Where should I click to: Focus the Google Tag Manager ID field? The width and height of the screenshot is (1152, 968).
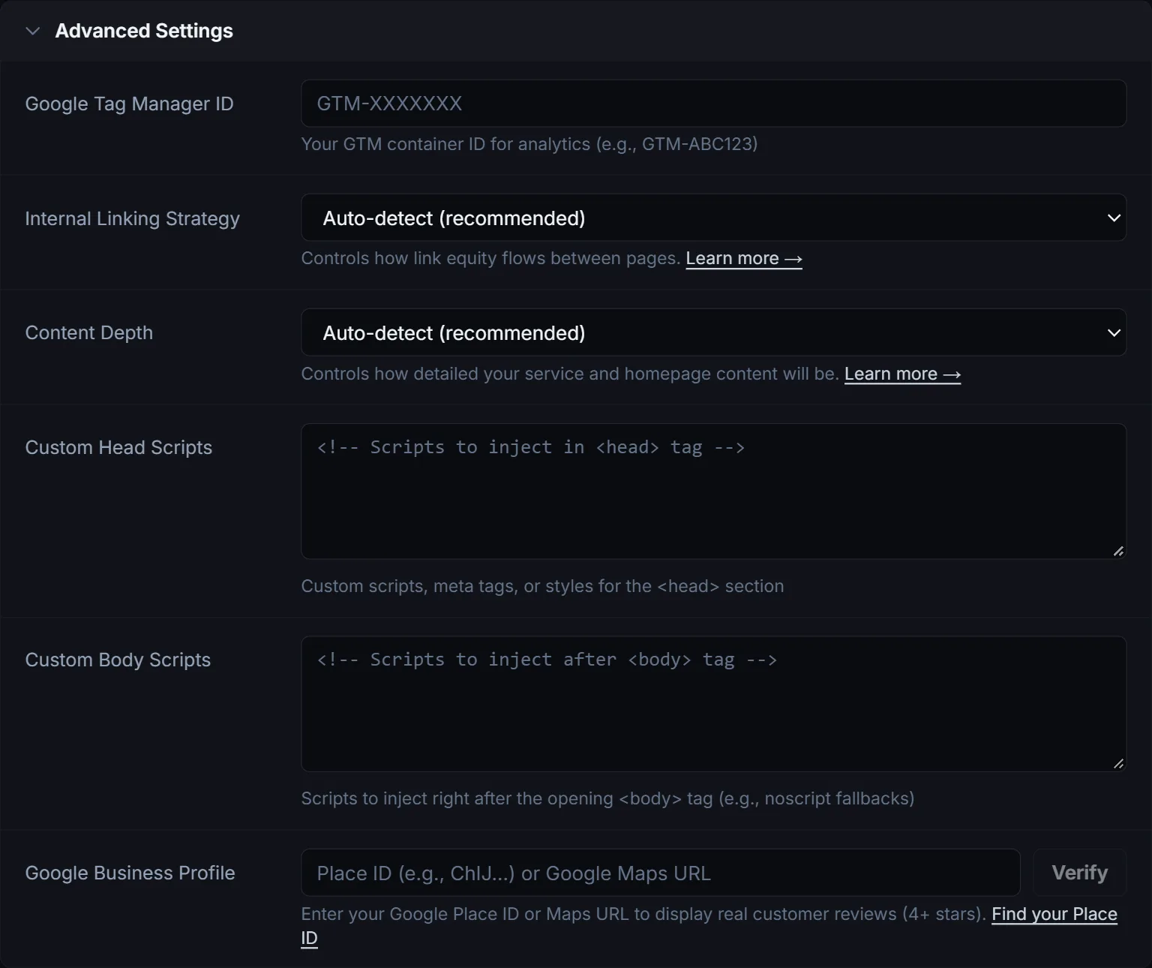[x=713, y=104]
